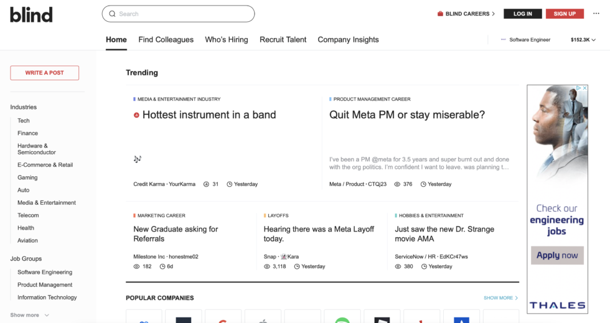Click the Blind Careers briefcase icon
The image size is (610, 323).
tap(440, 14)
